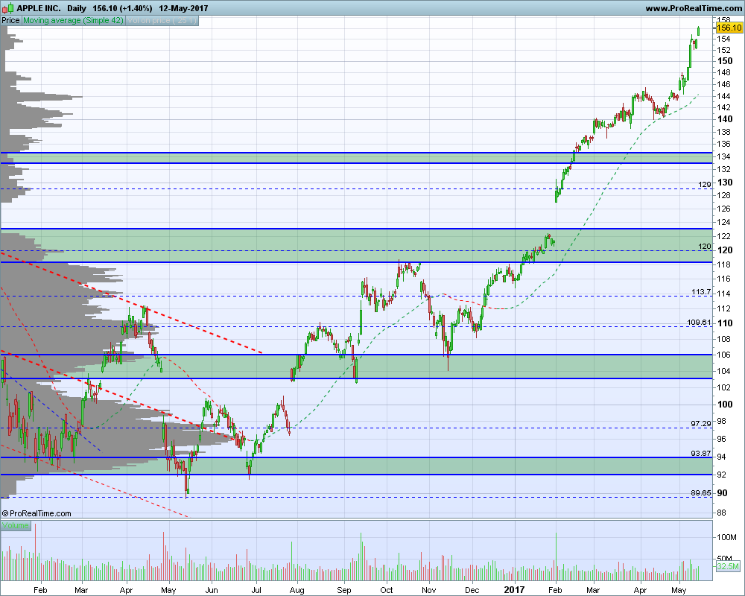Click the Sep month label on the time axis
The width and height of the screenshot is (745, 596).
[x=344, y=590]
